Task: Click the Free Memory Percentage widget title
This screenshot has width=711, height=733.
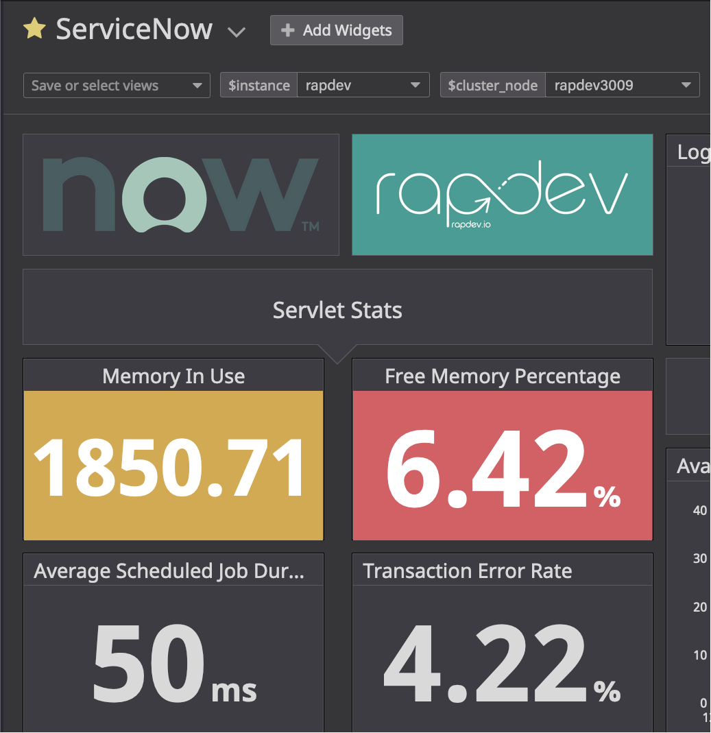Action: pyautogui.click(x=503, y=376)
